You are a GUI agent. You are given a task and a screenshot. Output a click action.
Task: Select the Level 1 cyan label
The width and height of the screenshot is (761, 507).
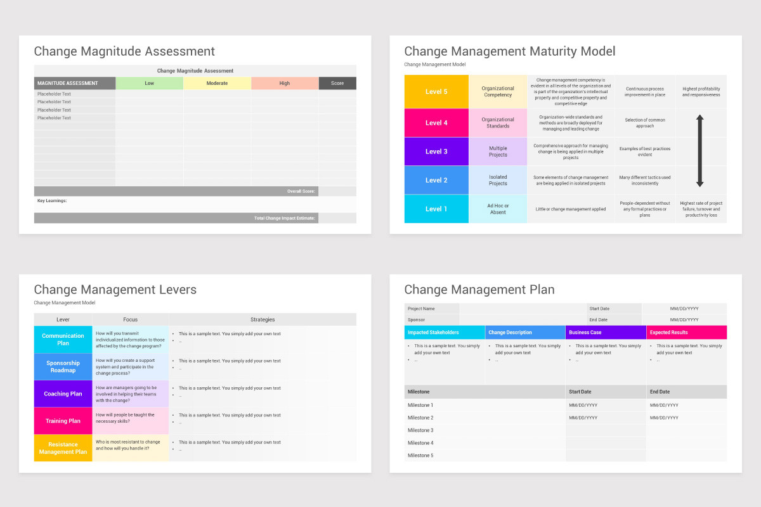pyautogui.click(x=436, y=208)
